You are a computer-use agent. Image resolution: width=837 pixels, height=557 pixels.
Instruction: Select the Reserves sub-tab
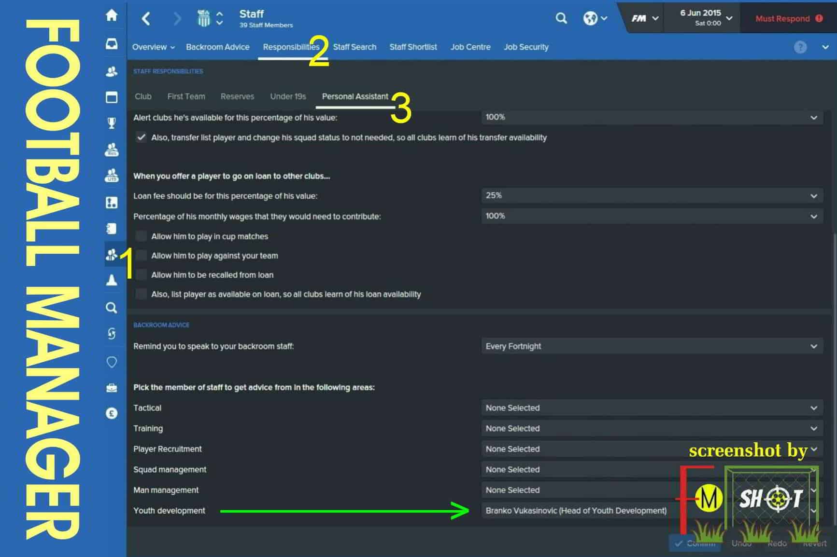tap(237, 96)
